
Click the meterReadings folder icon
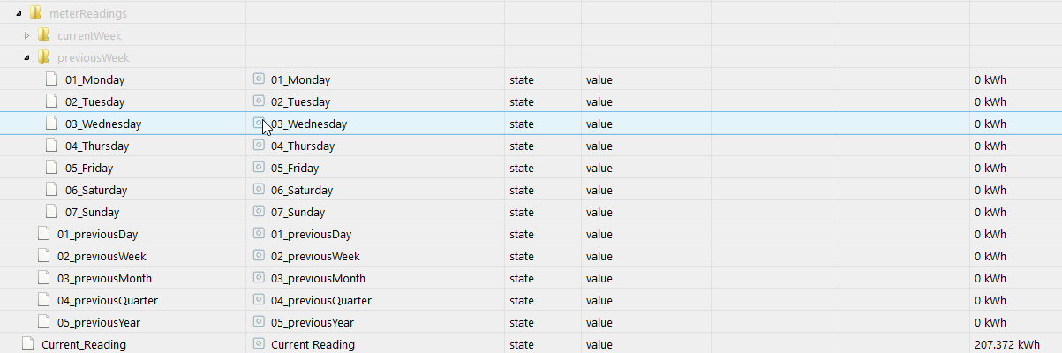[35, 13]
